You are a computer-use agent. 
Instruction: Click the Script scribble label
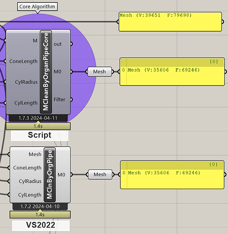point(40,135)
